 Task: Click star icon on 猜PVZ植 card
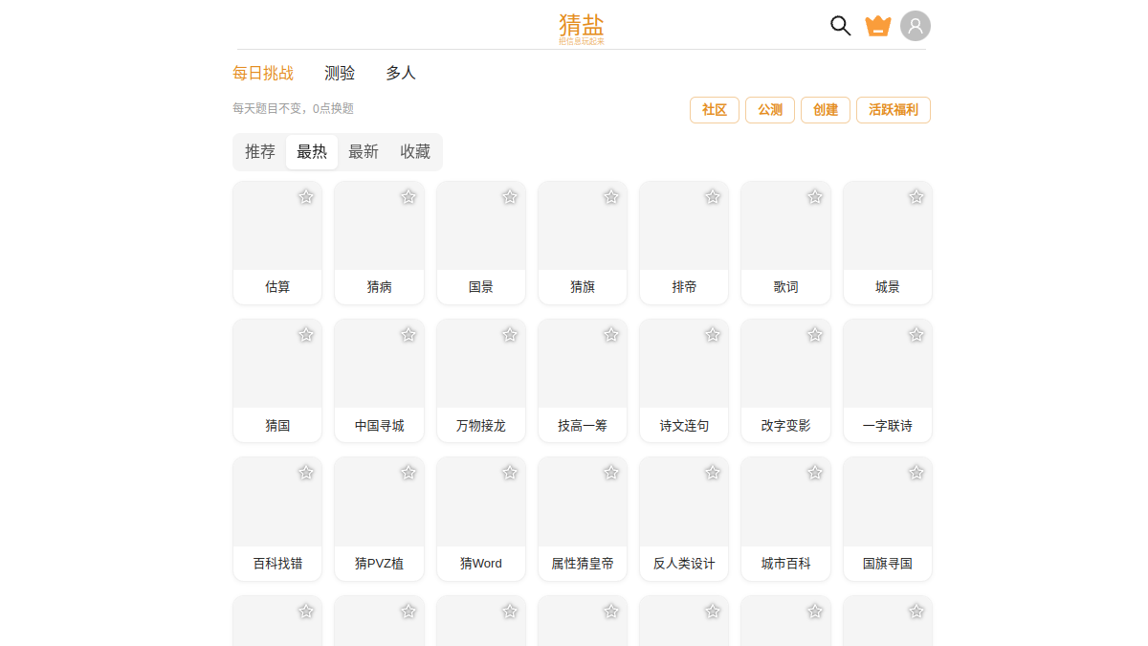(x=408, y=473)
